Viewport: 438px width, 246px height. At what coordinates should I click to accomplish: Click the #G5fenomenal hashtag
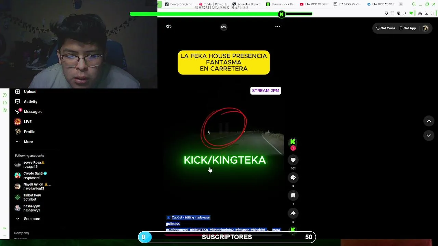coord(177,230)
